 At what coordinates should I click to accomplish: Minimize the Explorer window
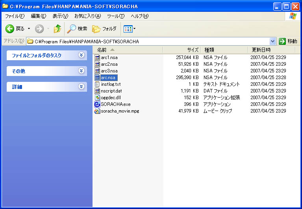277,7
